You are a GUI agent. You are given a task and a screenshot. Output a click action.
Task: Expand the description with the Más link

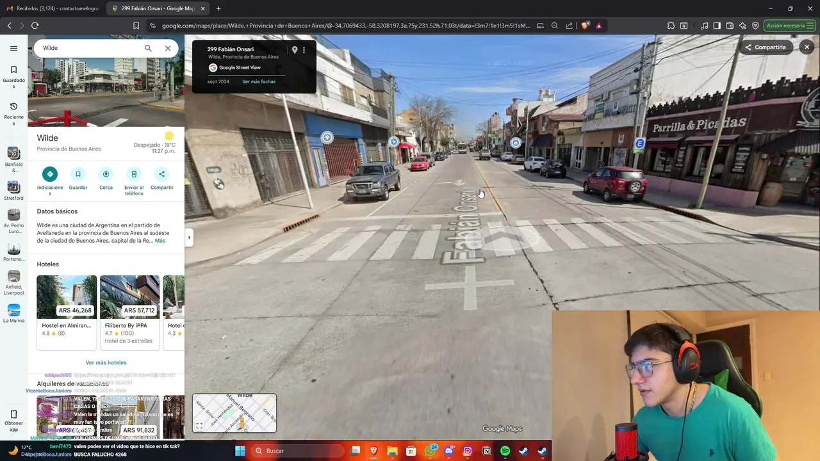pyautogui.click(x=160, y=241)
